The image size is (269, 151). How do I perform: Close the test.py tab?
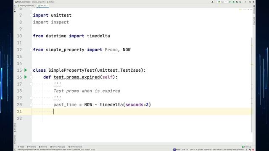[47, 5]
